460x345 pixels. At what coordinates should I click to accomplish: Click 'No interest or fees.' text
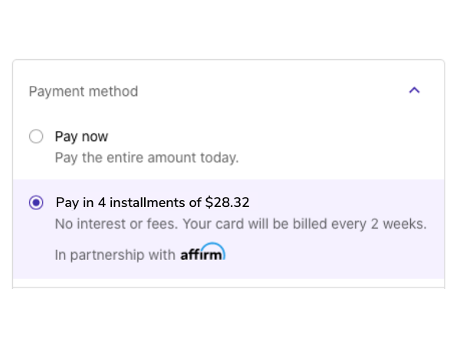tap(117, 224)
